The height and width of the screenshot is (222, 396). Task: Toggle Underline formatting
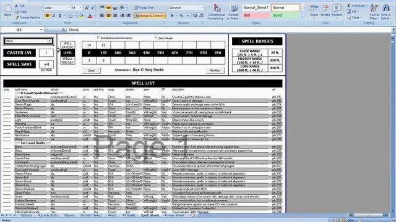click(x=60, y=16)
